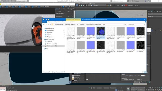Click BerconTile map entry
This screenshot has width=162, height=91.
[76, 77]
